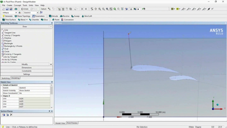Select the Slice feature

coord(44,20)
